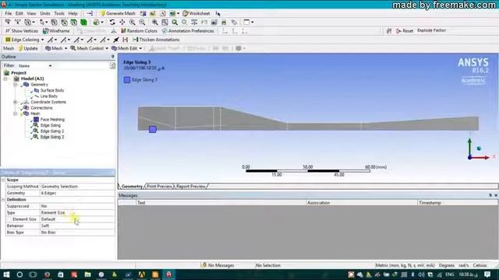The image size is (499, 280).
Task: Click the ISO view set icon
Action: [194, 23]
